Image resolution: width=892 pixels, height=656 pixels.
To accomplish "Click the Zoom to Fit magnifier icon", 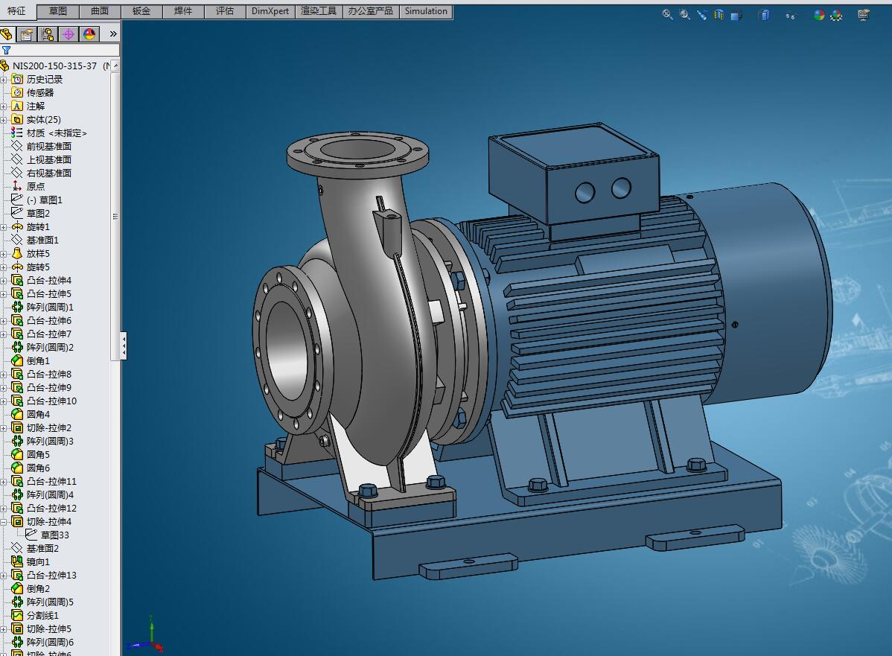I will 668,14.
